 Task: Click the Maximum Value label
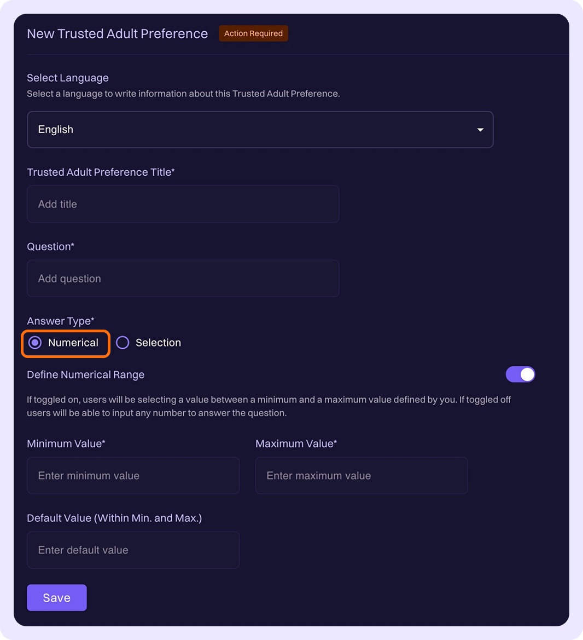[x=296, y=443]
